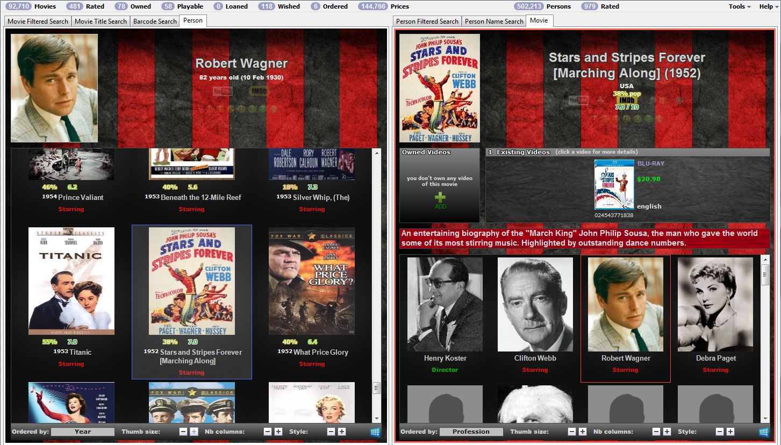Increase style value in Person panel
This screenshot has height=445, width=781.
[x=342, y=432]
